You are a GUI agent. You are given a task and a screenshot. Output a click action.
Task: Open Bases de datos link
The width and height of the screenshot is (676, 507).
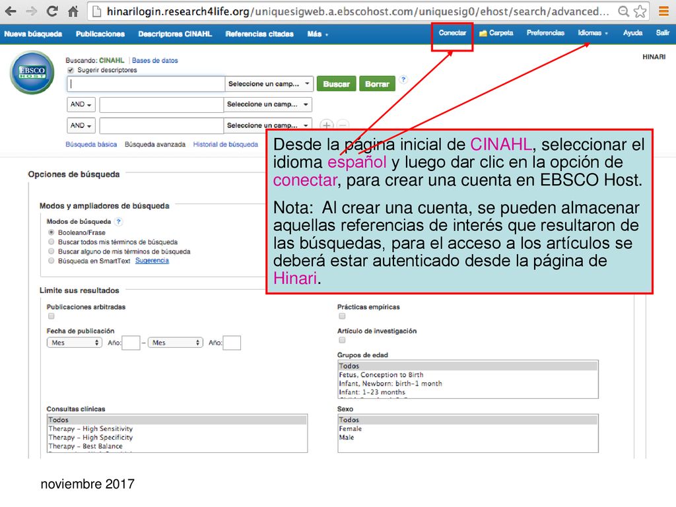154,60
